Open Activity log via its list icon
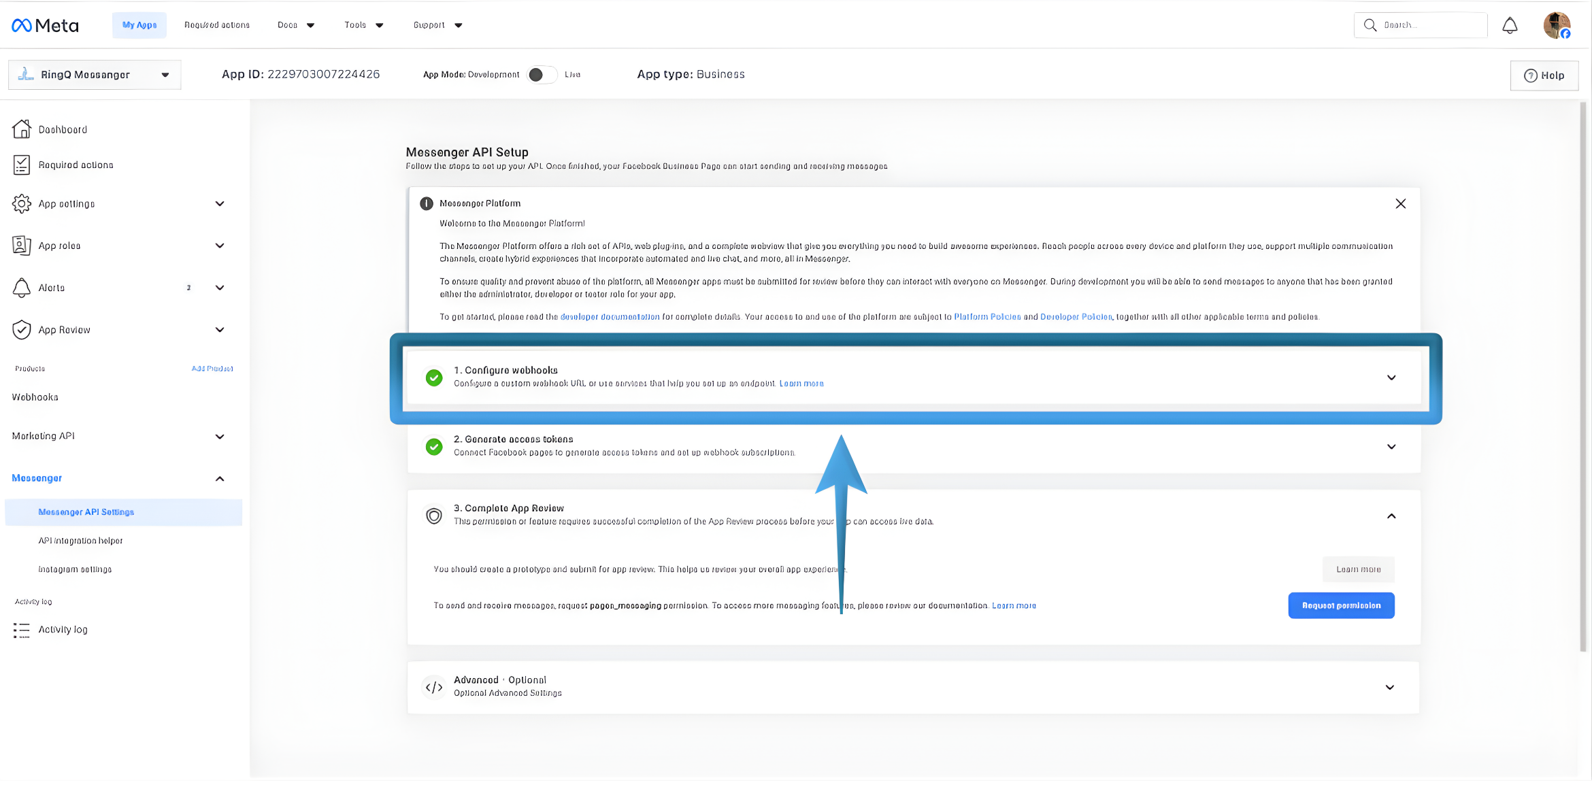The width and height of the screenshot is (1592, 789). (21, 629)
